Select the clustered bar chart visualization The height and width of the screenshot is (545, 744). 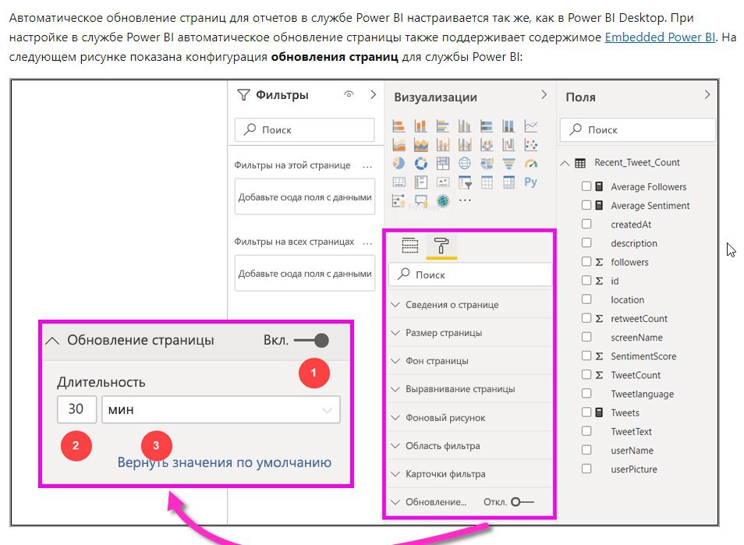click(x=443, y=126)
